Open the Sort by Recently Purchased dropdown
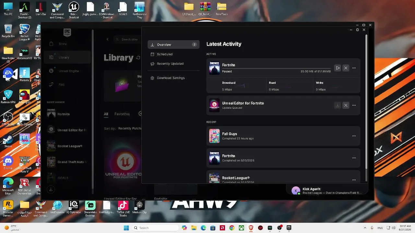 (130, 128)
